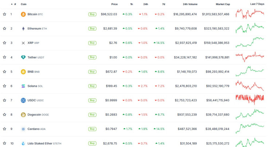Image resolution: width=268 pixels, height=147 pixels.
Task: Favorite Bitcoin with its star icon
Action: 4,14
